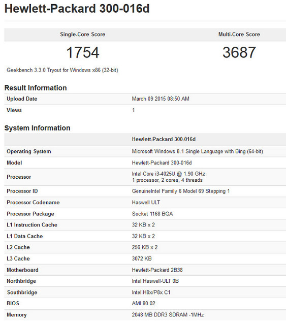Viewport: 286px width, 325px height.
Task: Select Microsoft Windows 8.1 Single Language value
Action: [197, 151]
